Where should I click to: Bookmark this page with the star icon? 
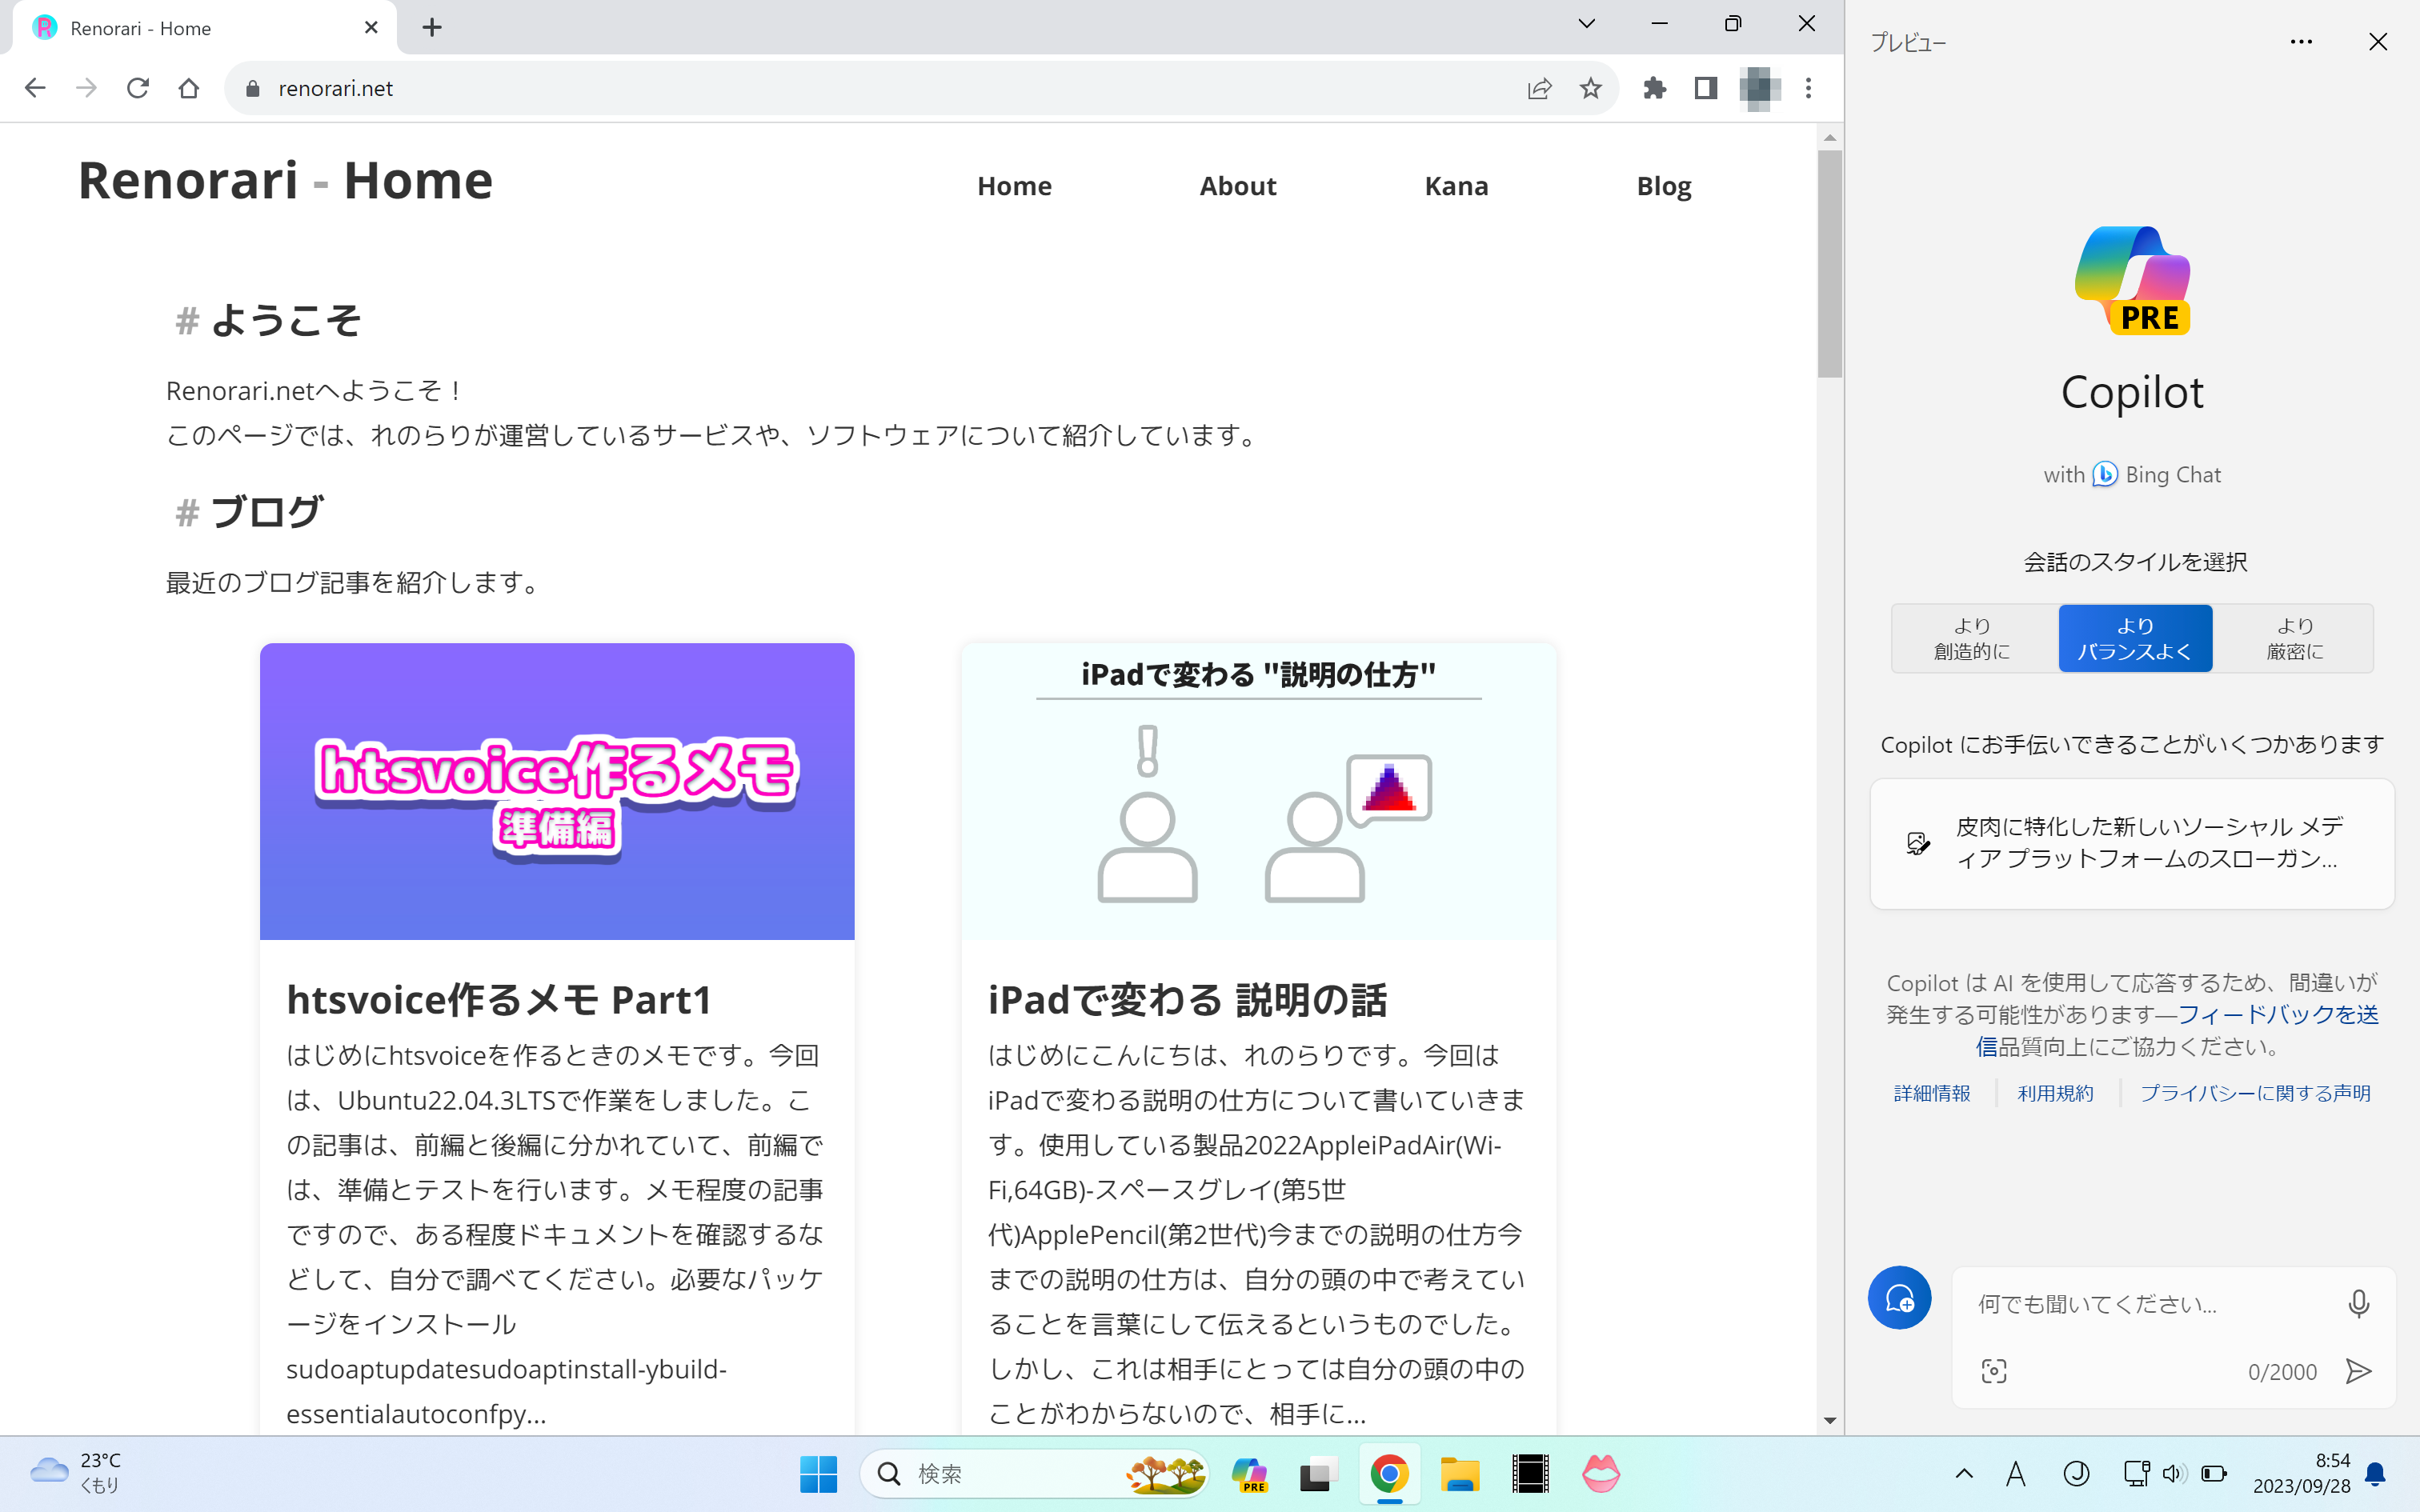(1590, 88)
